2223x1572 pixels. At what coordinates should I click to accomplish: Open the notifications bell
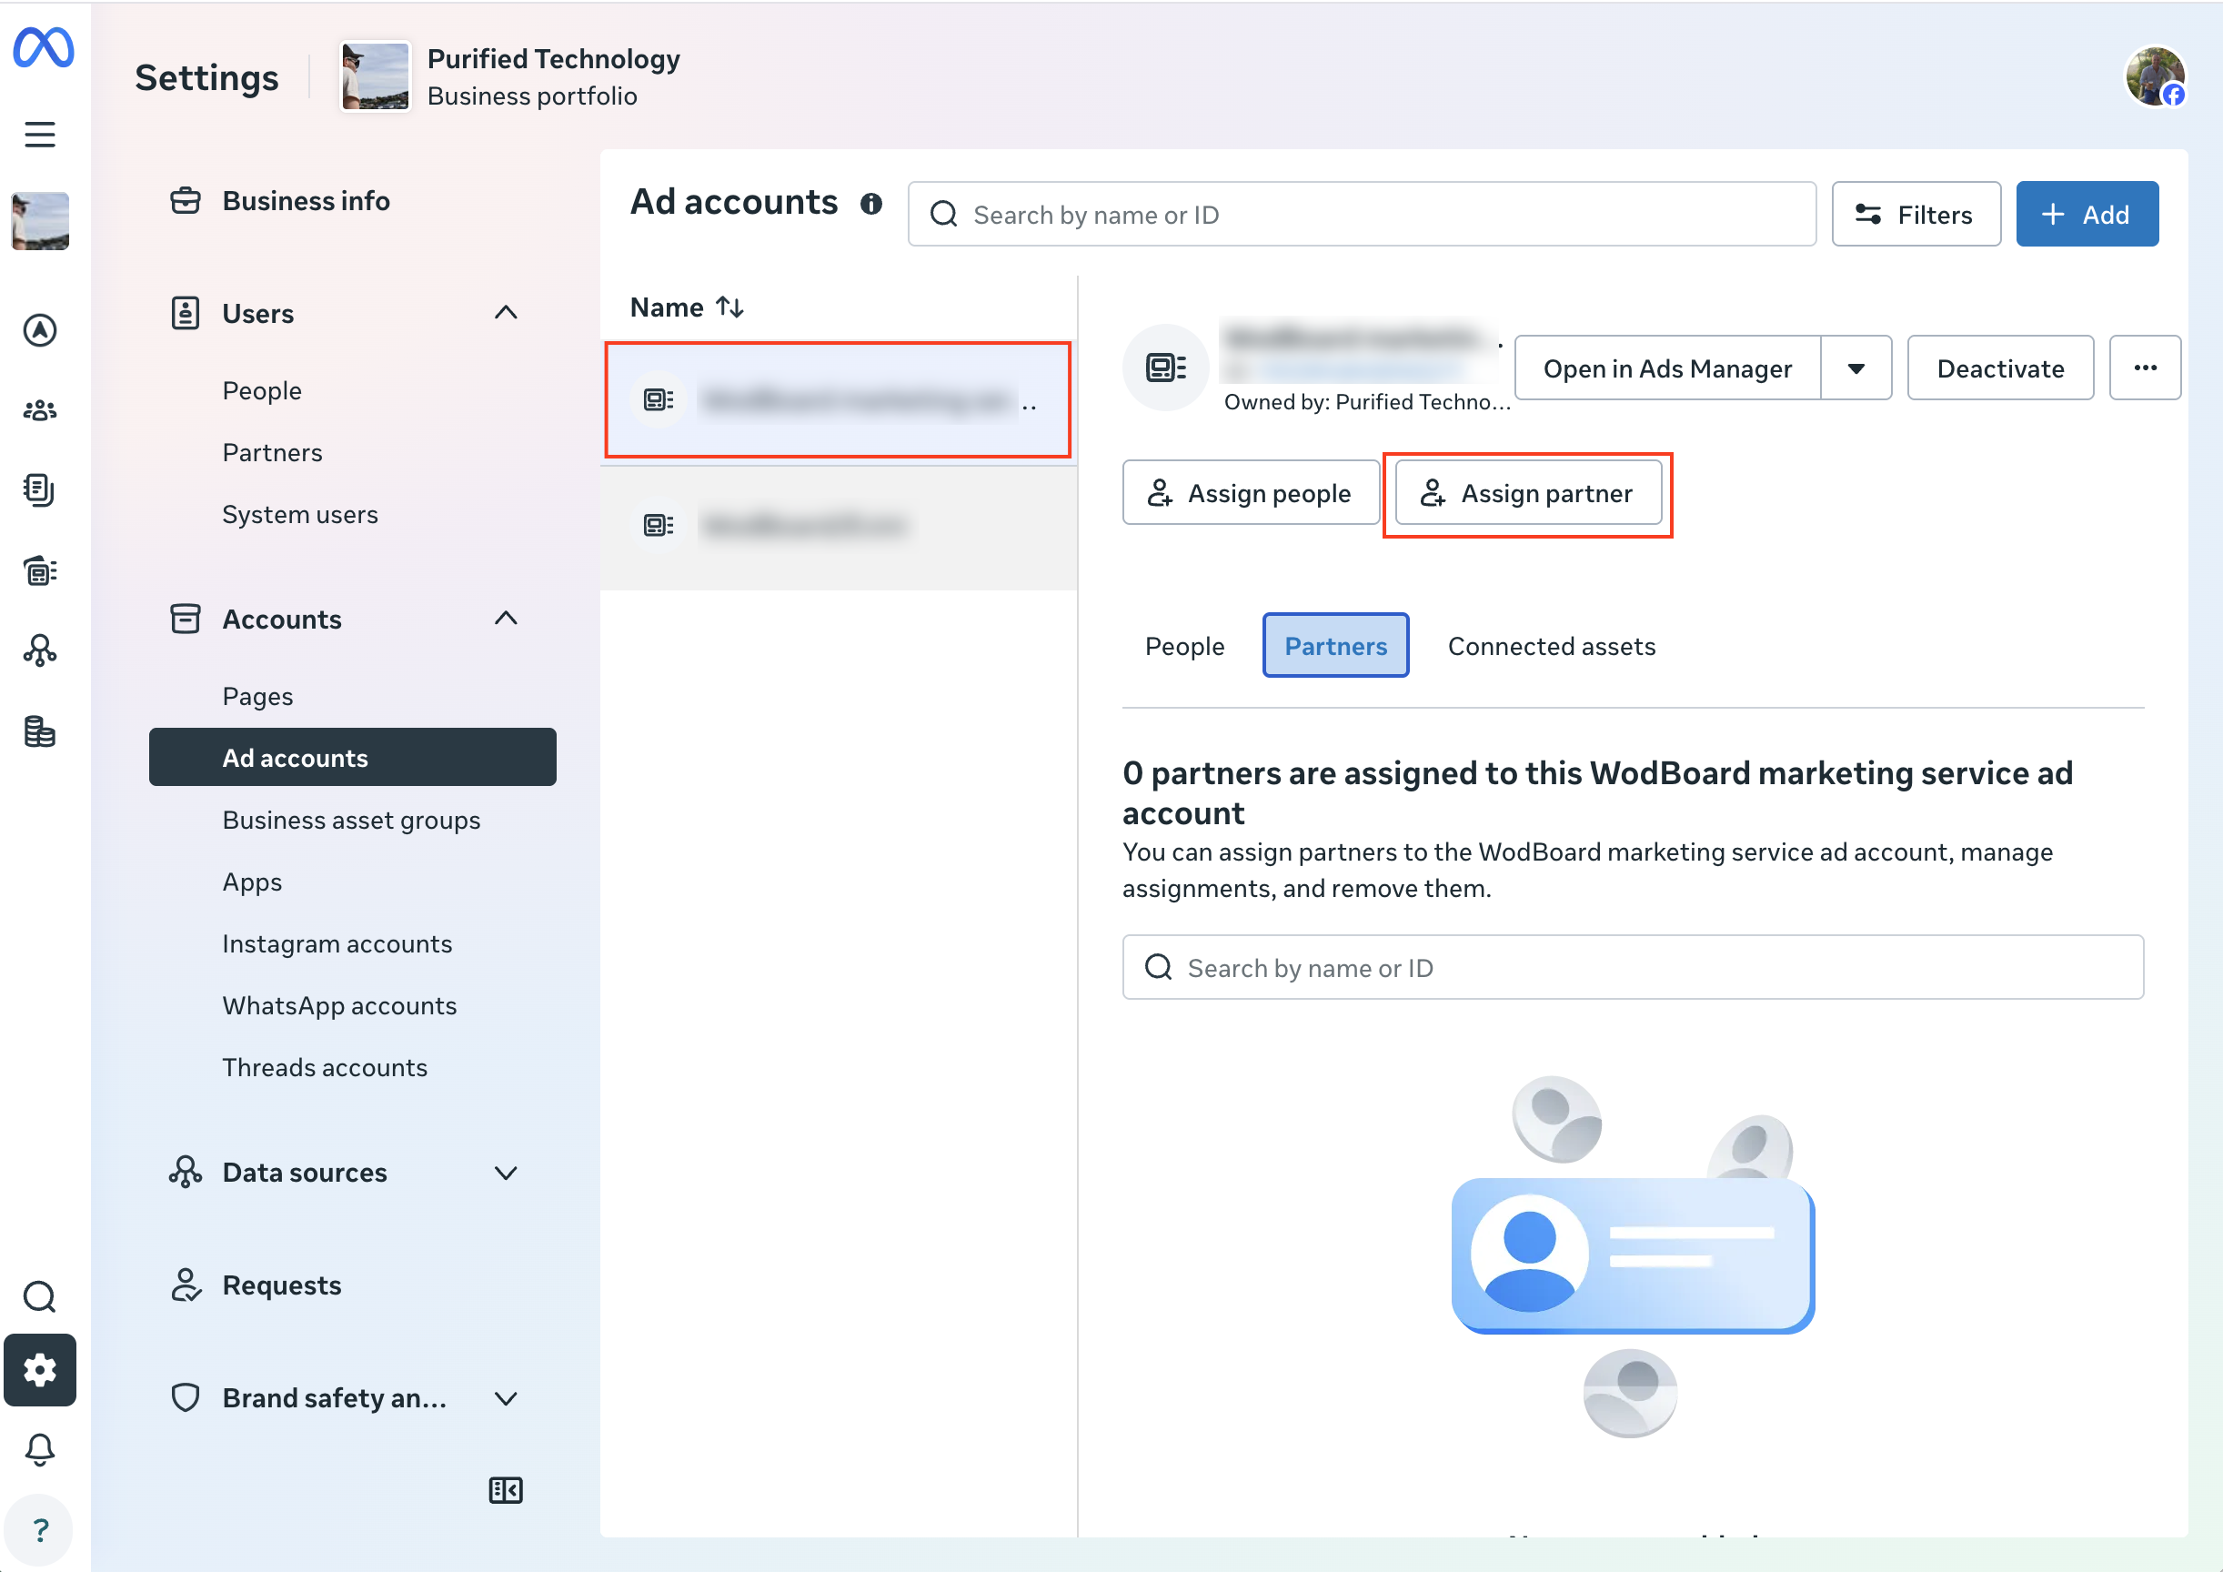click(40, 1450)
